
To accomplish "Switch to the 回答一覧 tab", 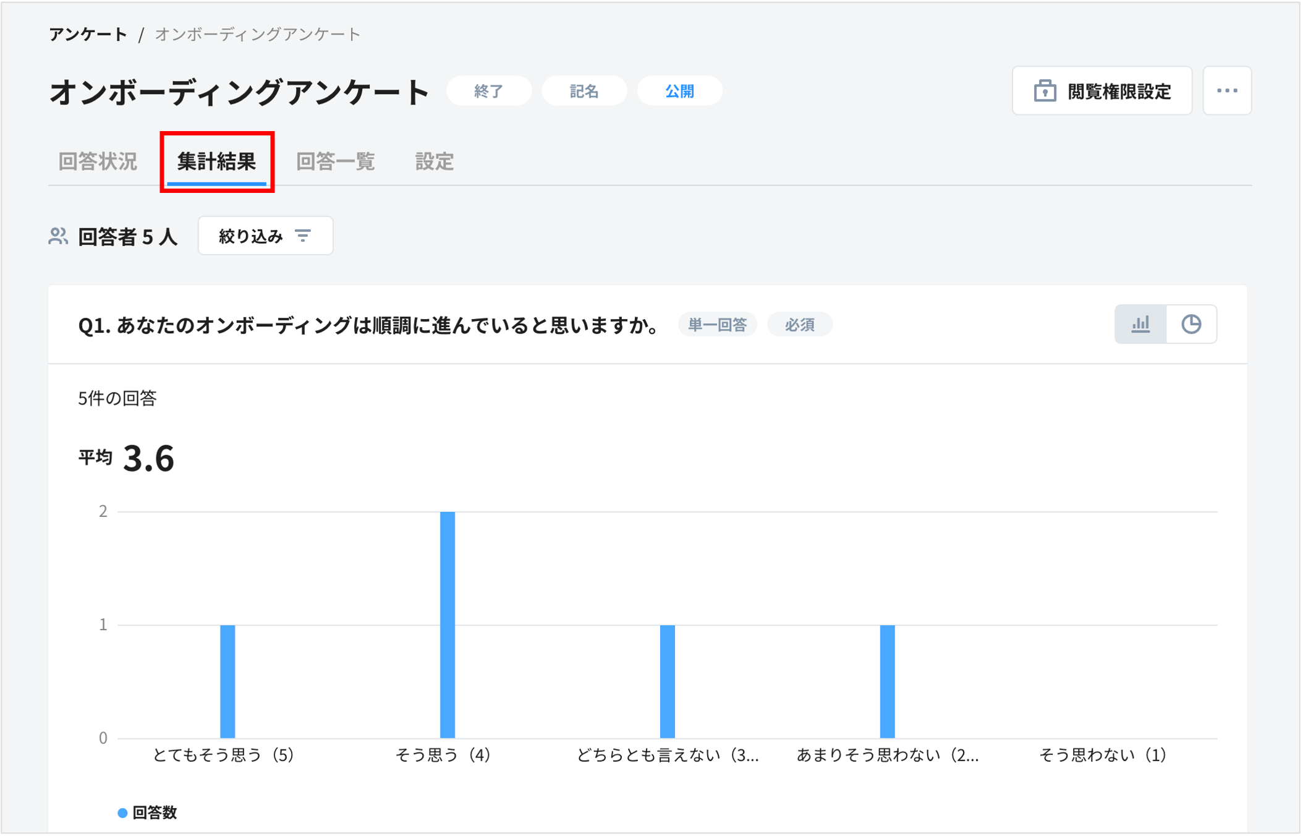I will 336,162.
